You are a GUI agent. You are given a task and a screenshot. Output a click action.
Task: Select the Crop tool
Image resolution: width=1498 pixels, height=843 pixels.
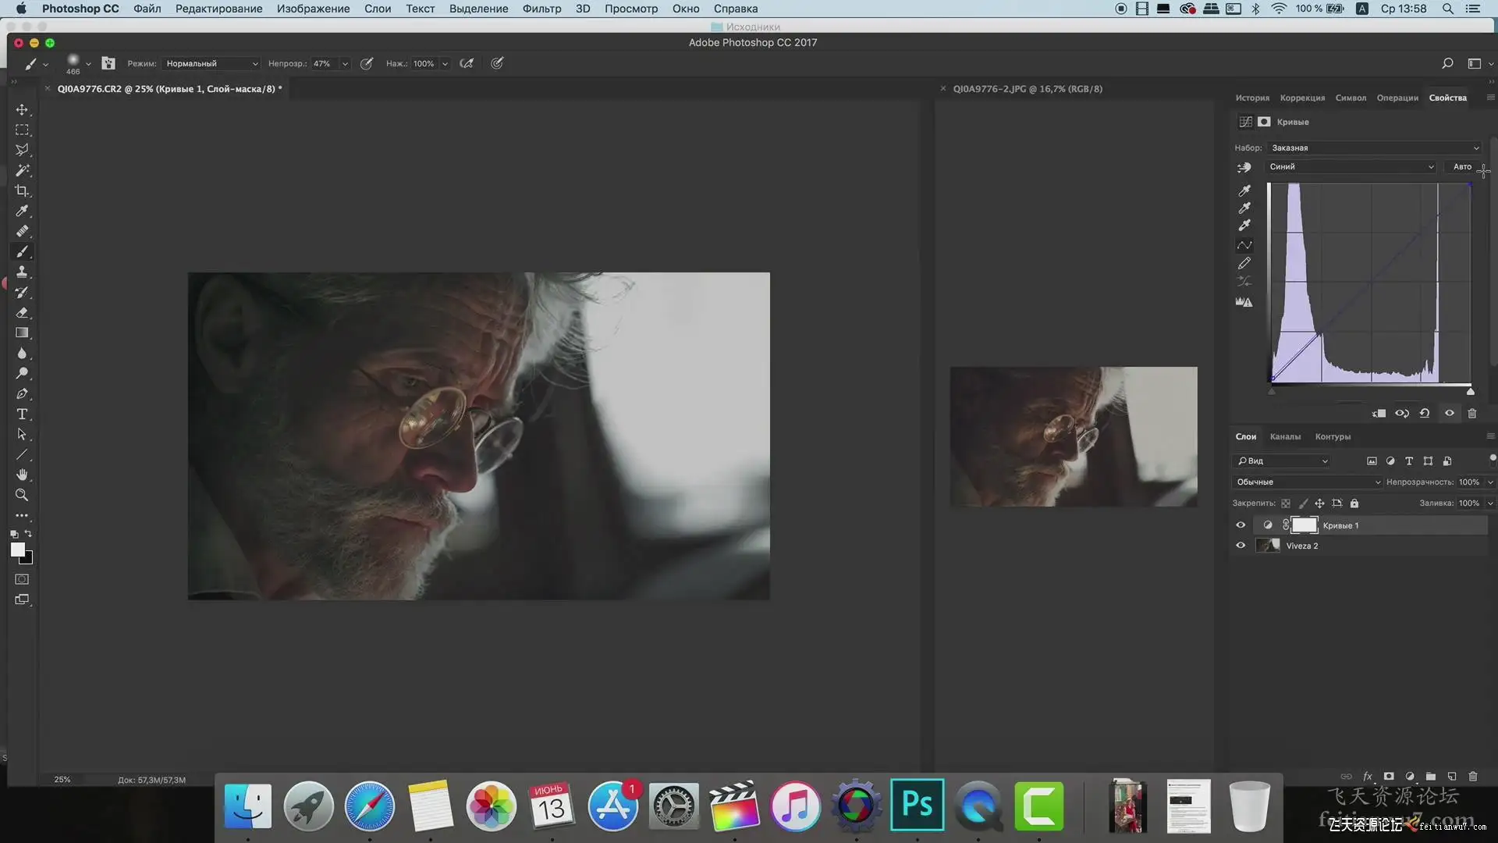[22, 190]
